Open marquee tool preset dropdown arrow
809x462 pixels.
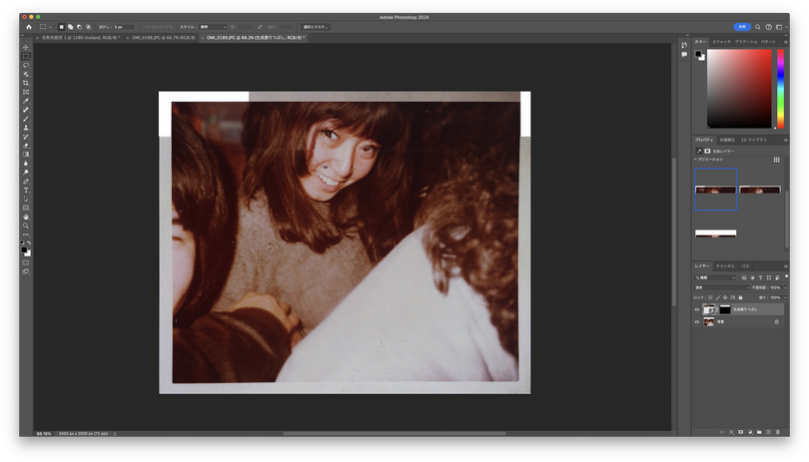(50, 27)
